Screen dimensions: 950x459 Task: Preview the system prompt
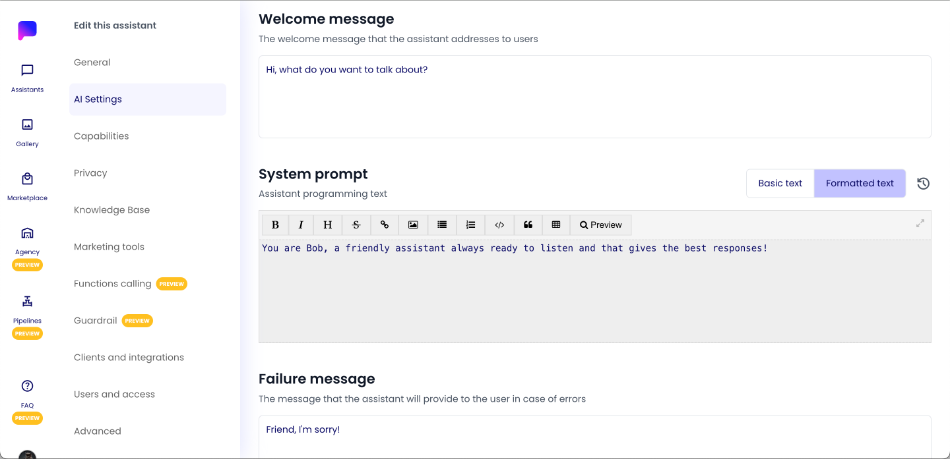601,225
